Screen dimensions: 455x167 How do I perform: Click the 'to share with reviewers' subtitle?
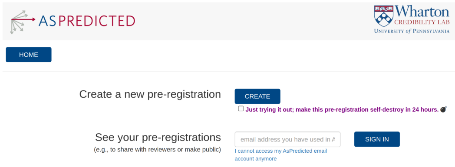[157, 150]
